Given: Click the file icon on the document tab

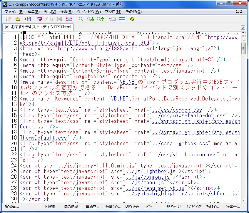Looking at the screenshot, I should tap(7, 27).
